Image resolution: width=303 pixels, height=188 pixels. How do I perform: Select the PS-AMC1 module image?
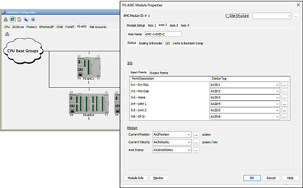[89, 67]
